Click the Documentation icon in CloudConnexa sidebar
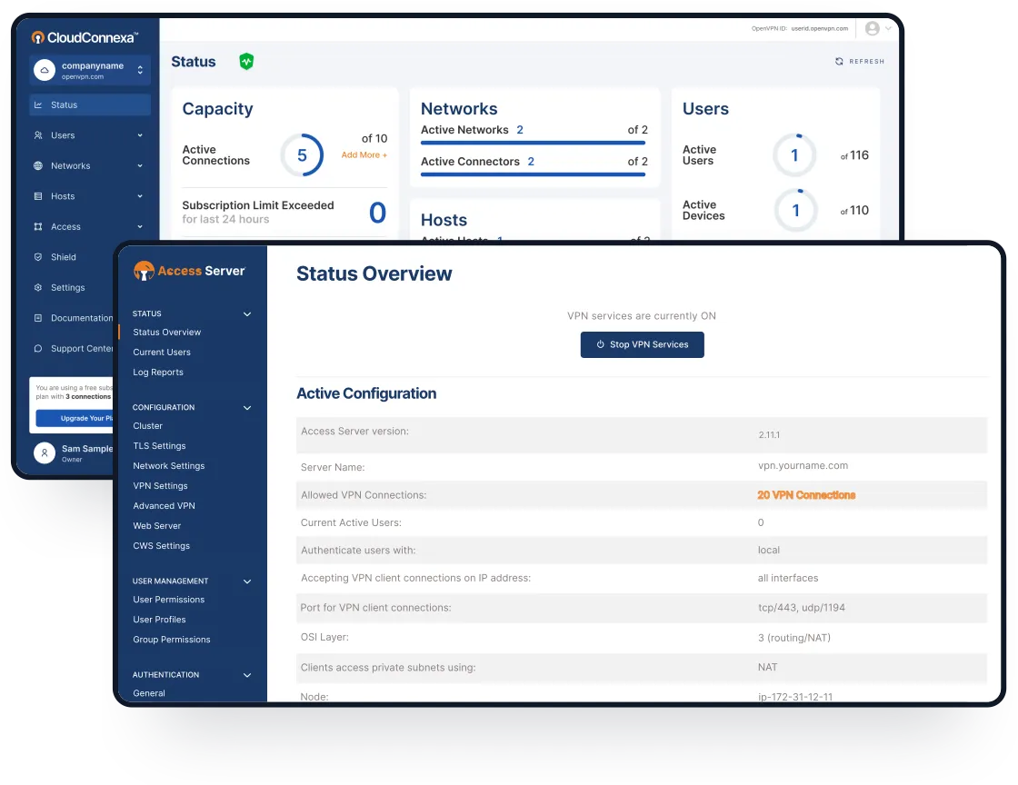Image resolution: width=1018 pixels, height=785 pixels. (x=38, y=318)
